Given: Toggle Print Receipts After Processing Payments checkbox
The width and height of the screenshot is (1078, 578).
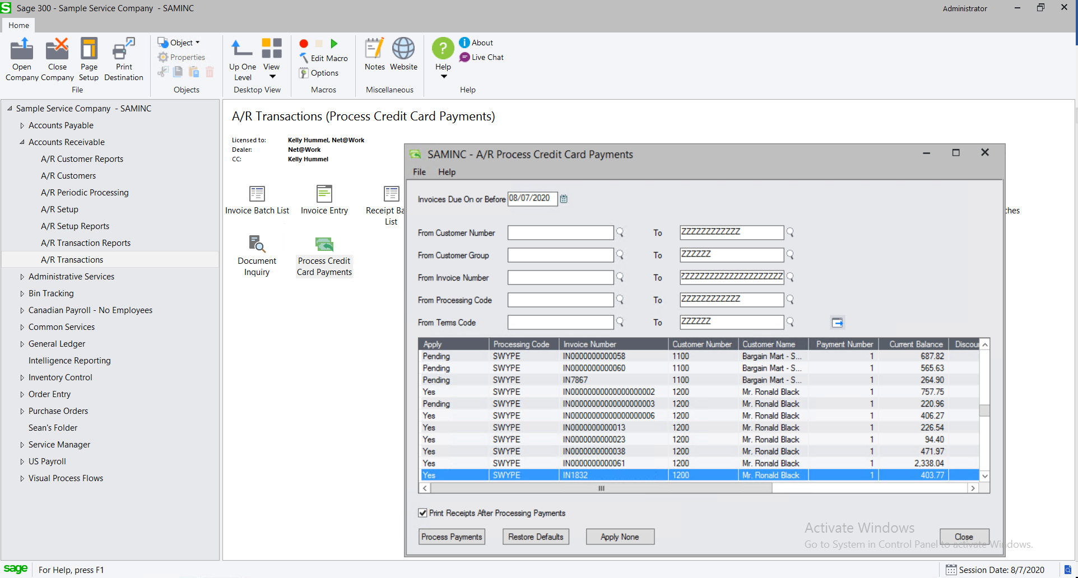Looking at the screenshot, I should (423, 513).
